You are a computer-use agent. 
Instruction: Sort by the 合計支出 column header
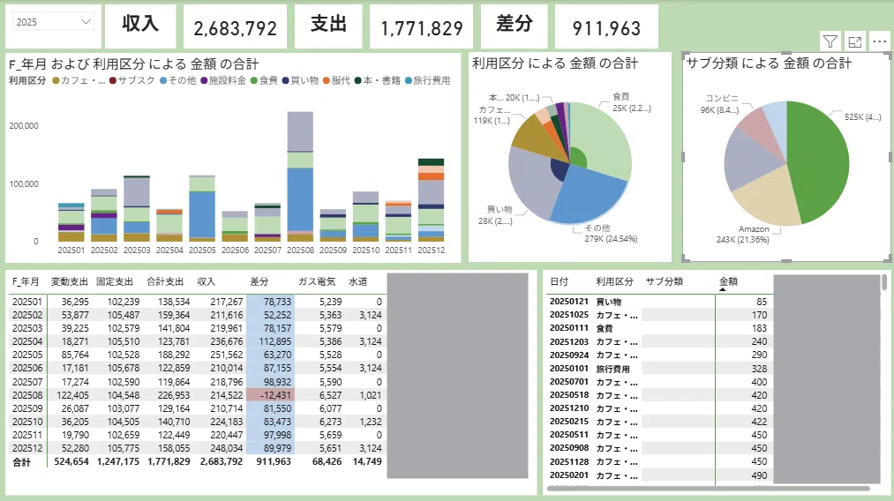tap(165, 281)
